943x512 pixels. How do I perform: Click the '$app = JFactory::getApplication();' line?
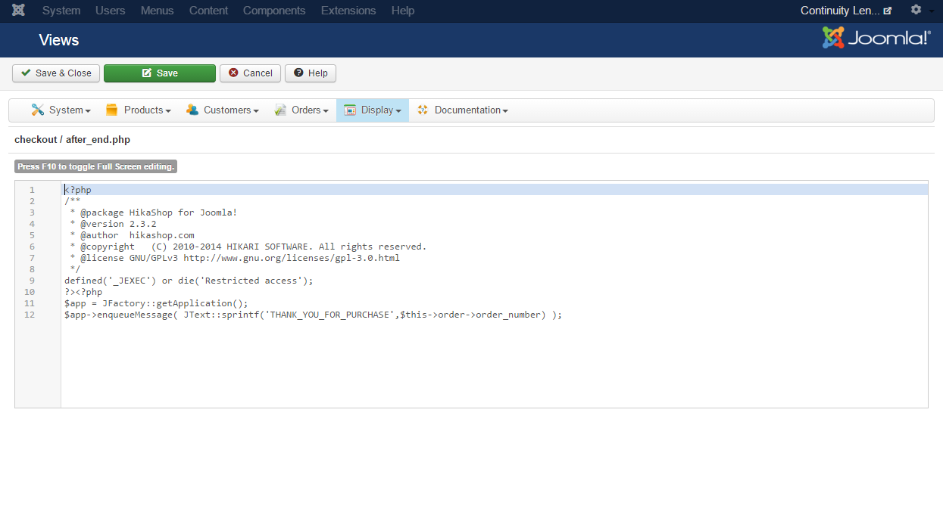[x=156, y=303]
